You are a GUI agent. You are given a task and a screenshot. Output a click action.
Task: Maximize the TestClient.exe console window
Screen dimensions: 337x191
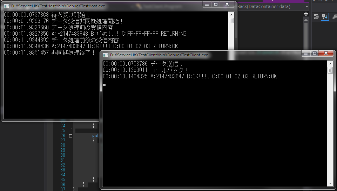click(x=315, y=54)
